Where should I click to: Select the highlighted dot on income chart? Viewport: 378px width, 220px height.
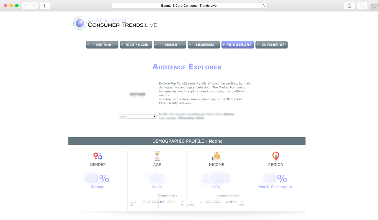click(231, 202)
